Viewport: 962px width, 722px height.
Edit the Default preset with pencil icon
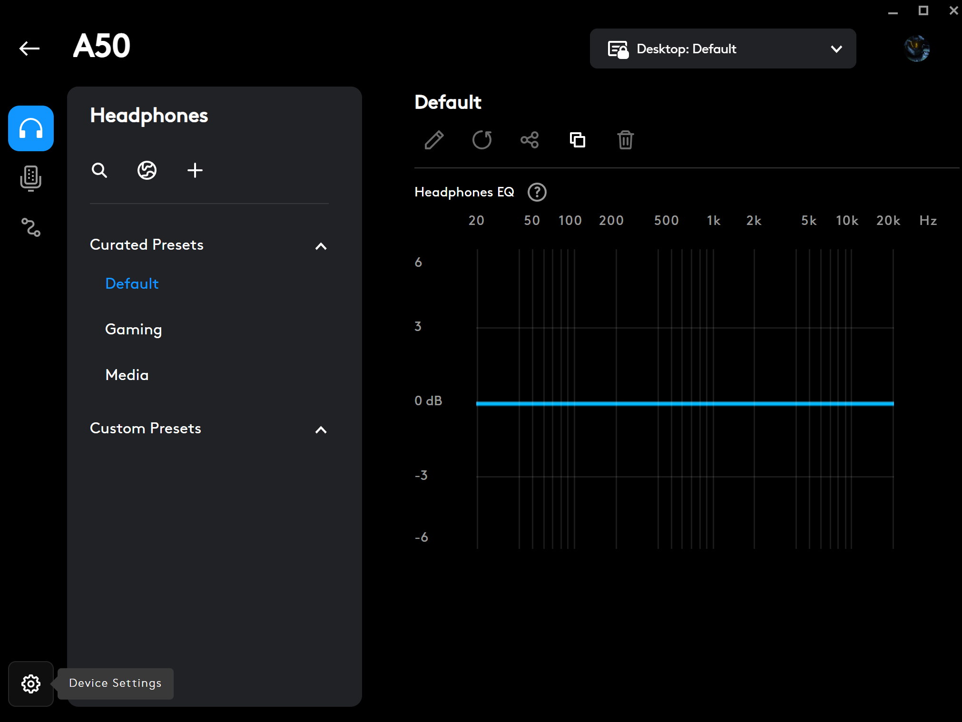[x=434, y=140]
